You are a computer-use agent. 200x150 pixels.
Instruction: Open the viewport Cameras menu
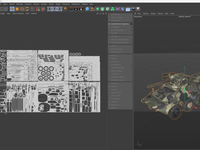pos(146,13)
